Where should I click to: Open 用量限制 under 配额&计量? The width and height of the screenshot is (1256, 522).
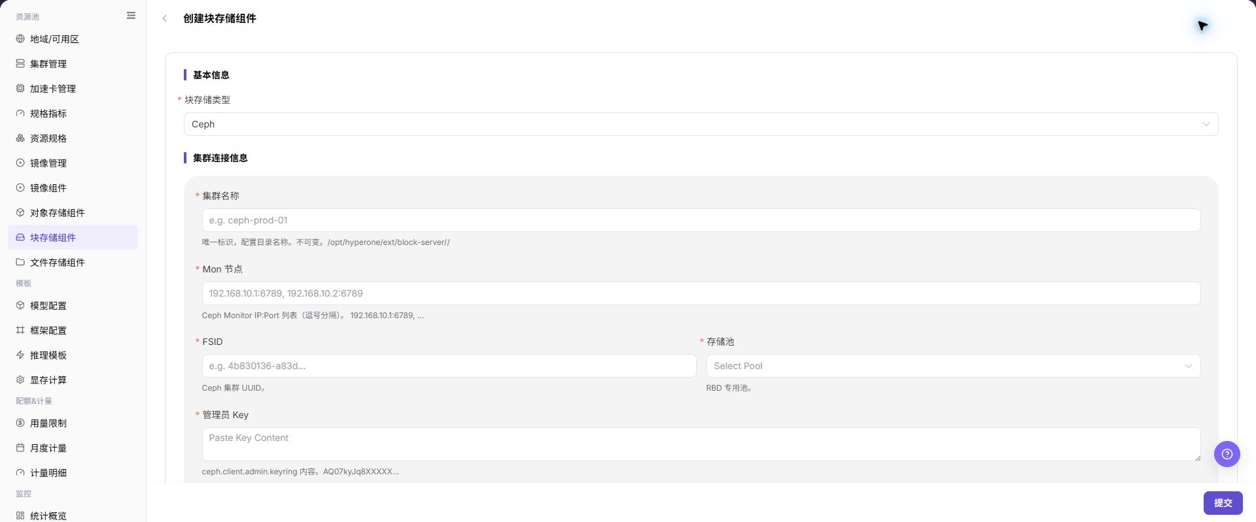[73, 423]
